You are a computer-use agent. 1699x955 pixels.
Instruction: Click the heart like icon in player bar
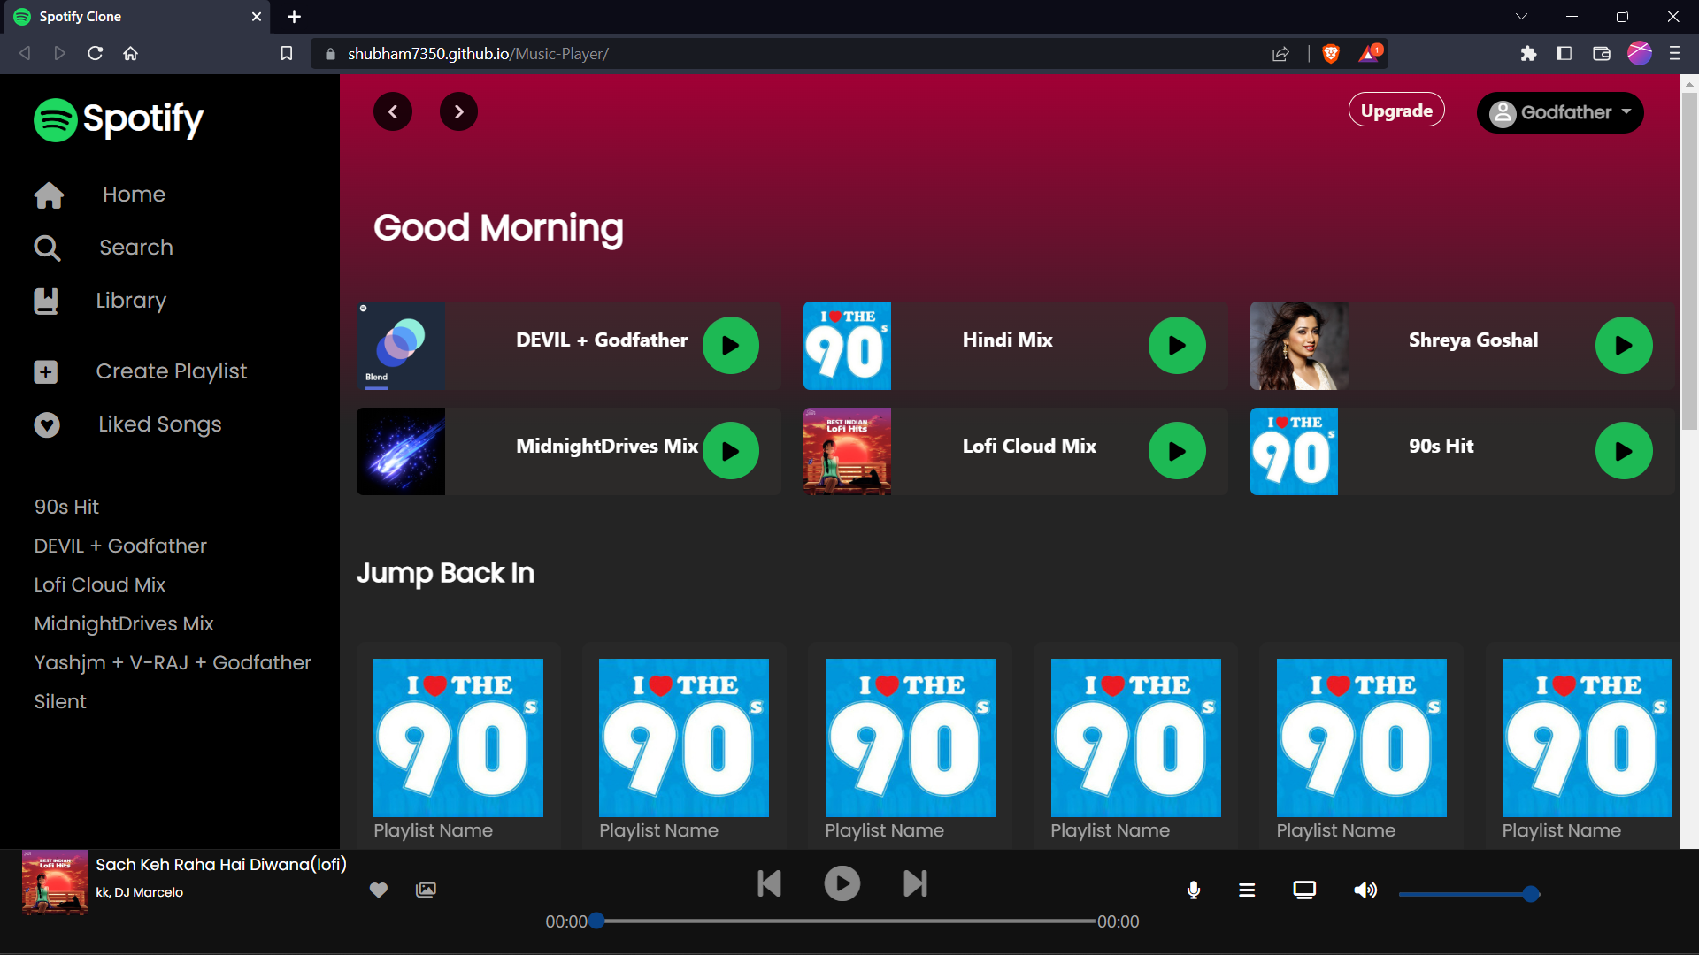point(379,890)
